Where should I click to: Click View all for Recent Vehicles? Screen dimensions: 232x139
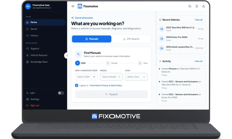point(199,20)
